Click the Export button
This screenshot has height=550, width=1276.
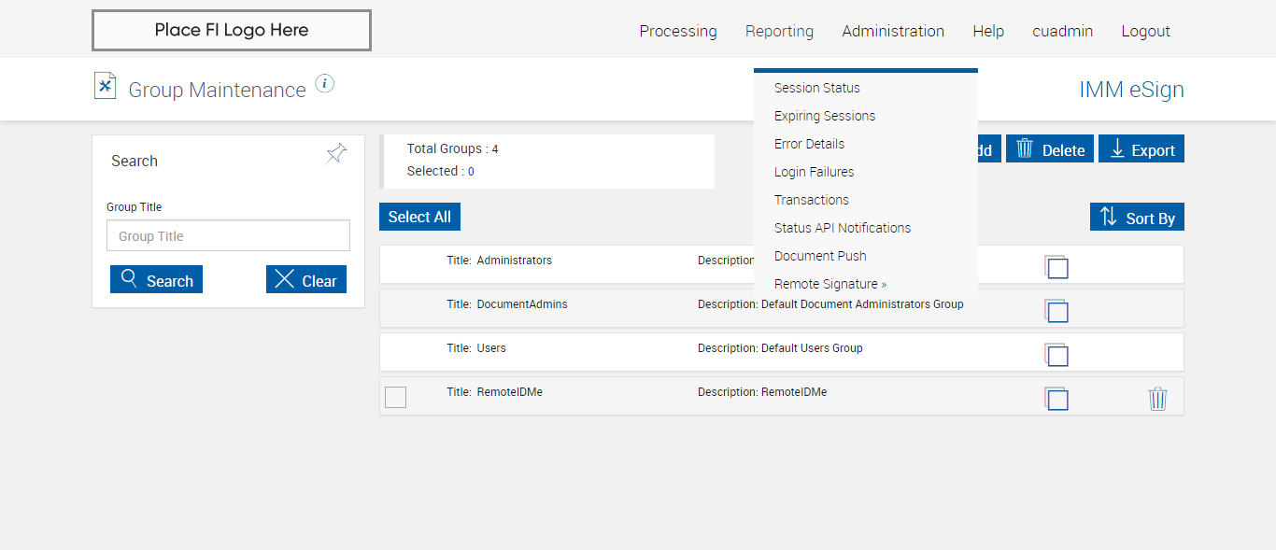point(1141,149)
